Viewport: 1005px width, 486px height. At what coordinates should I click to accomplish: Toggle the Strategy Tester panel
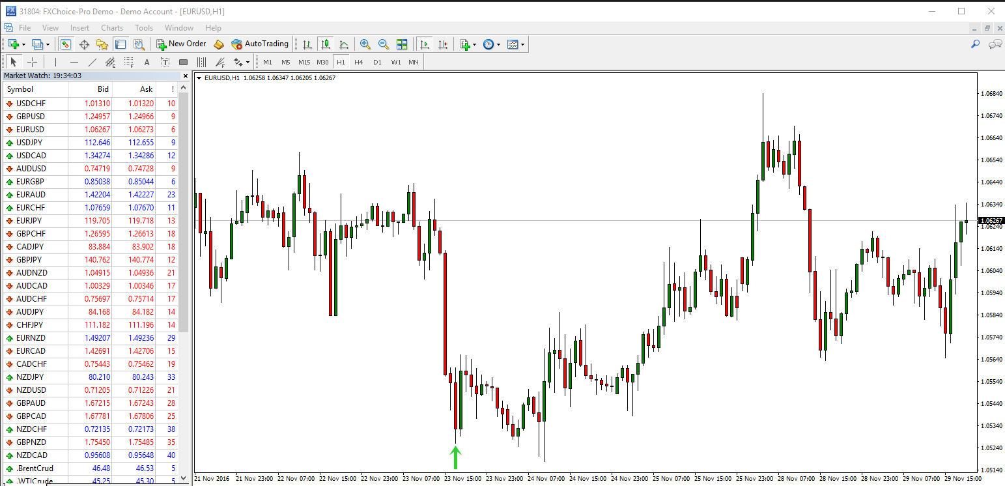point(139,44)
